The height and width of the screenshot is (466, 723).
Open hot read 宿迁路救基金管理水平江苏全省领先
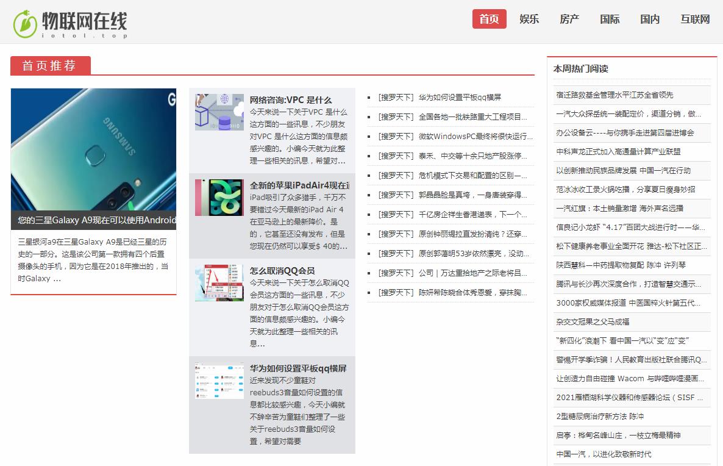614,95
